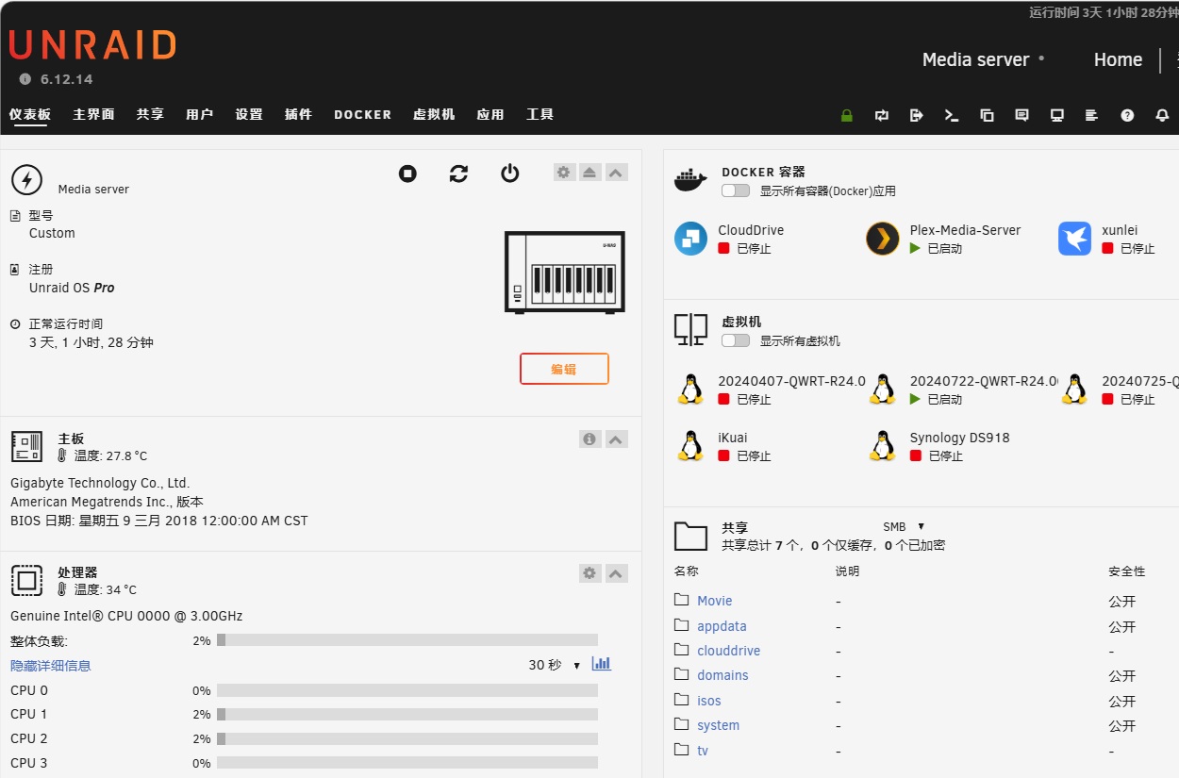Switch to the DOCKER tab
The width and height of the screenshot is (1179, 778).
click(x=363, y=114)
